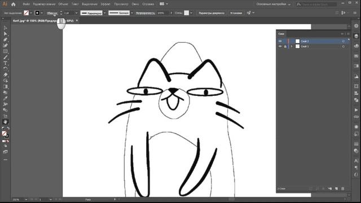Select the Gradient tool
Viewport: 361px width, 203px height.
[x=5, y=86]
